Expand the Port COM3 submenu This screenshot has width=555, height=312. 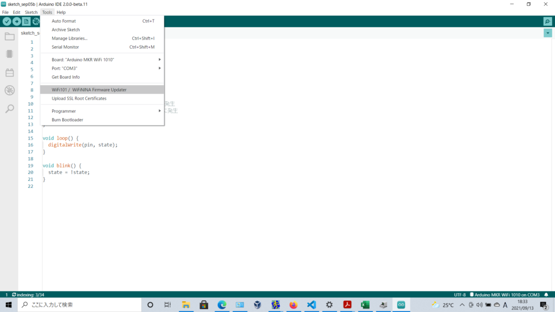tap(102, 68)
